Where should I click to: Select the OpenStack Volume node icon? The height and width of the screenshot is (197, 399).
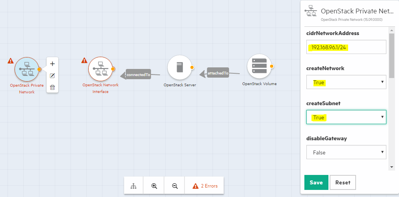pyautogui.click(x=259, y=66)
